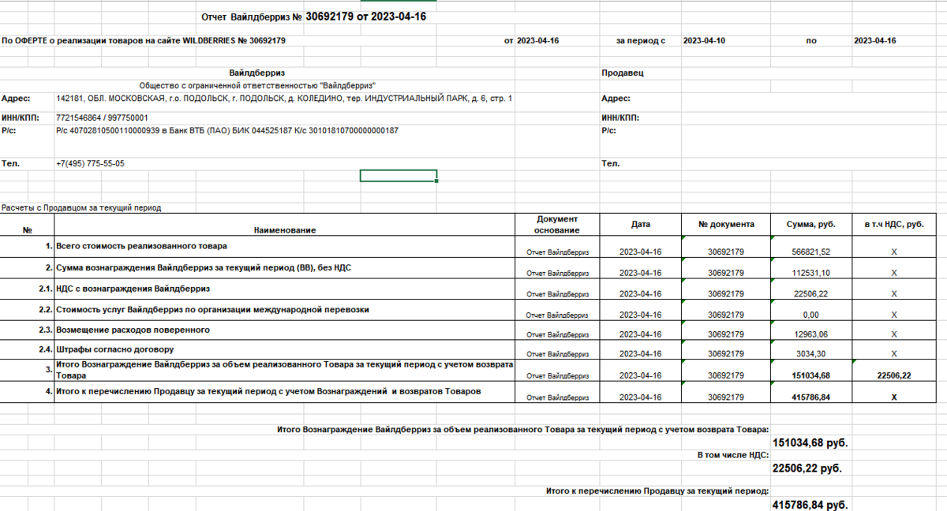Select the period end date after "по"

pos(875,40)
